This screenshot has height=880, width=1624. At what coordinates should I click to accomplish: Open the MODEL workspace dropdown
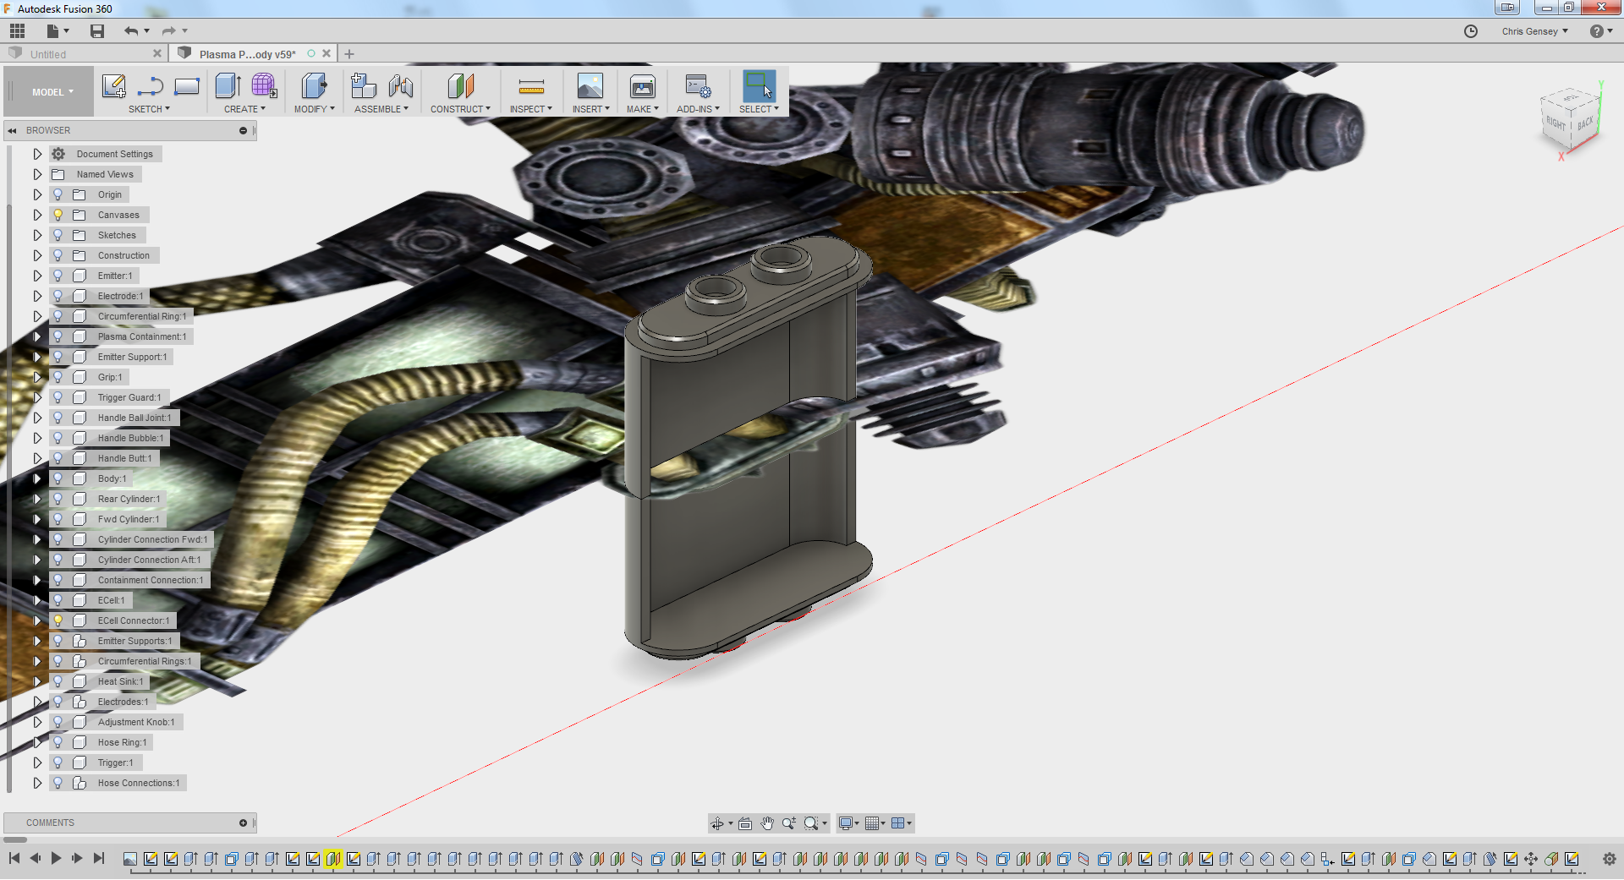coord(52,92)
